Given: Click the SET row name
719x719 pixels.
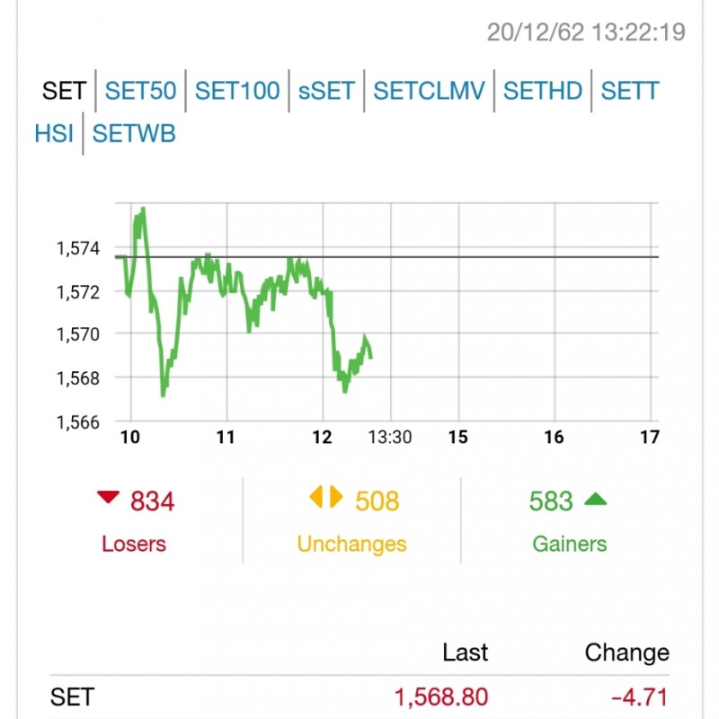Looking at the screenshot, I should coord(73,697).
